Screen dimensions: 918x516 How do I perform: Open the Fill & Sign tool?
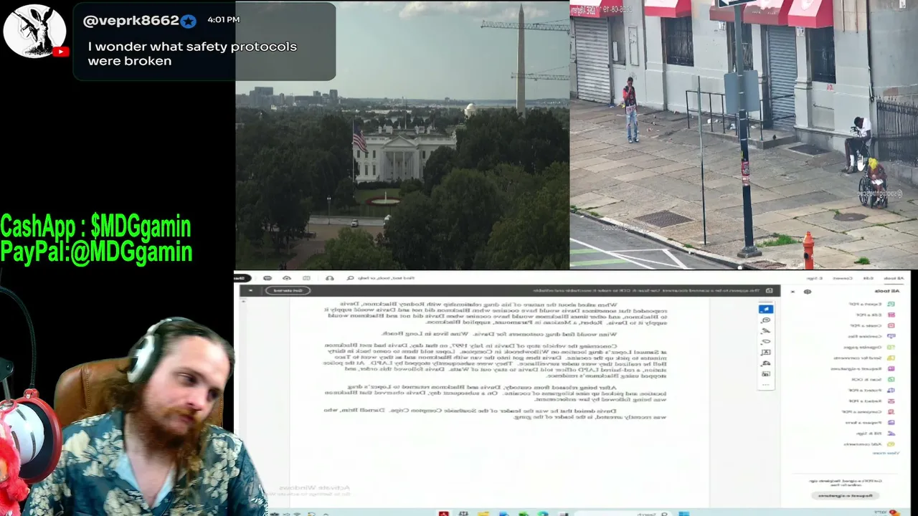click(x=875, y=433)
